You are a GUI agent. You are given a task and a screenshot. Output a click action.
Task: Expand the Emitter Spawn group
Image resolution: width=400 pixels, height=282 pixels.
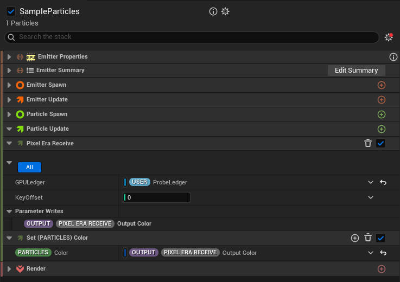(9, 85)
